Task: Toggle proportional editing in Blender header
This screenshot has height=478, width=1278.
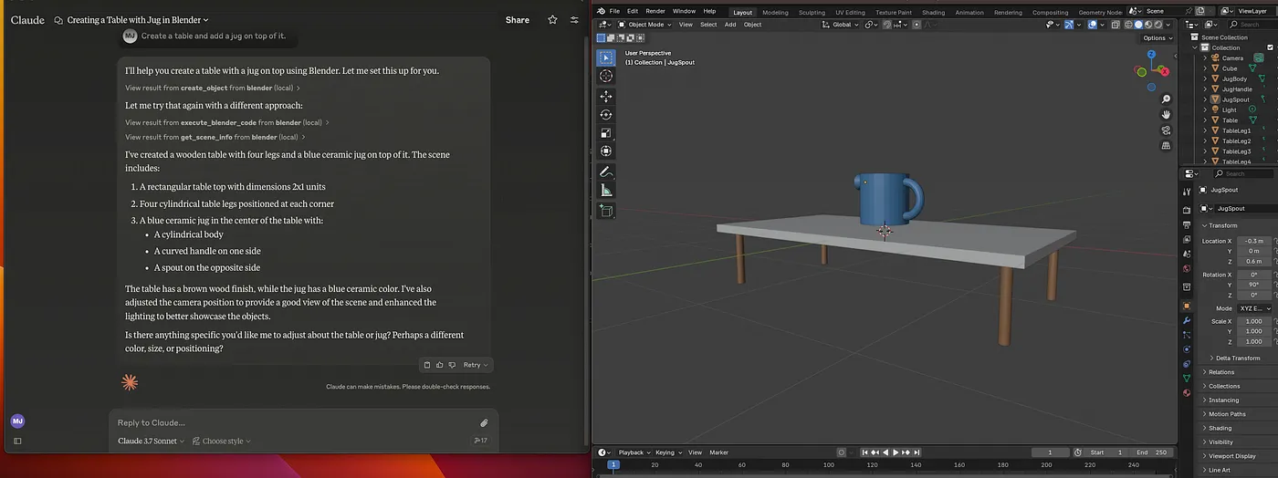Action: tap(917, 25)
